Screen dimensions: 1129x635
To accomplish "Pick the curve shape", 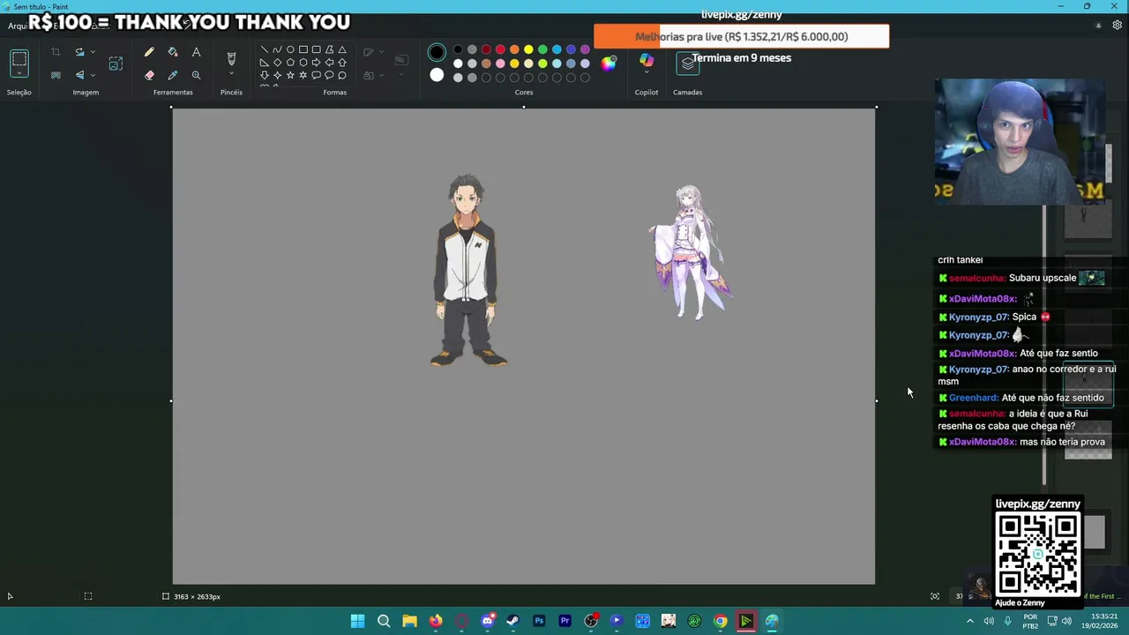I will coord(277,49).
